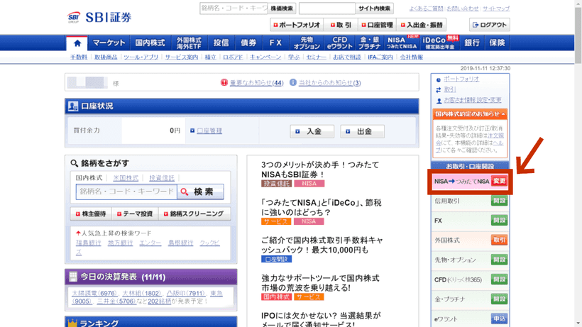Switch to the 投資信託 search tab
582x327 pixels.
[x=162, y=178]
